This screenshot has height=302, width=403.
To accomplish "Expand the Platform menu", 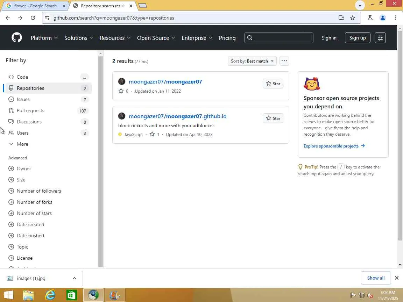I will pyautogui.click(x=44, y=38).
